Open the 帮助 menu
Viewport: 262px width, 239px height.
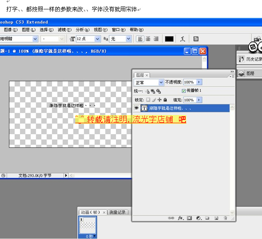tap(137, 30)
